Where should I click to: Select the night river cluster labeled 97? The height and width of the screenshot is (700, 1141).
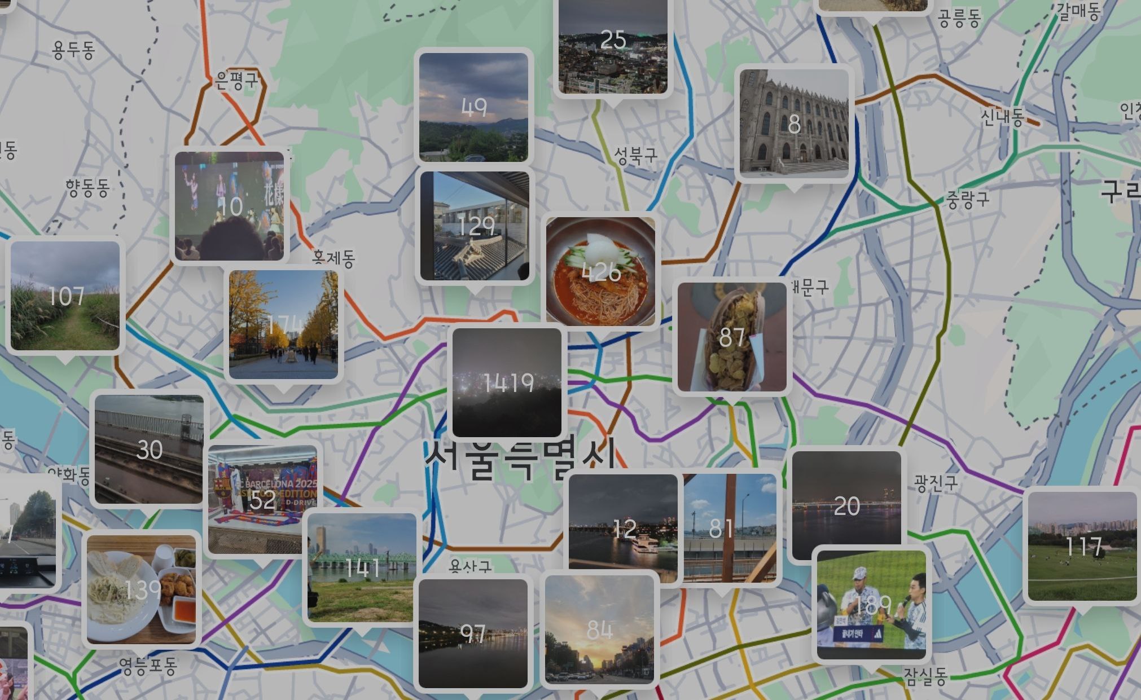(x=473, y=633)
